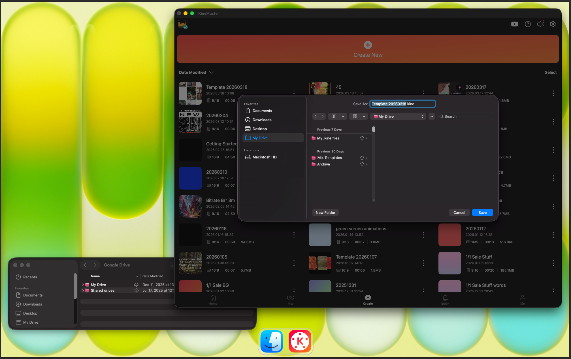
Task: Open KineMaster settings via gear icon
Action: 553,24
